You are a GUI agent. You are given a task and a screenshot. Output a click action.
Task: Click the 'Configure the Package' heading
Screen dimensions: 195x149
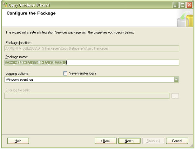(31, 13)
